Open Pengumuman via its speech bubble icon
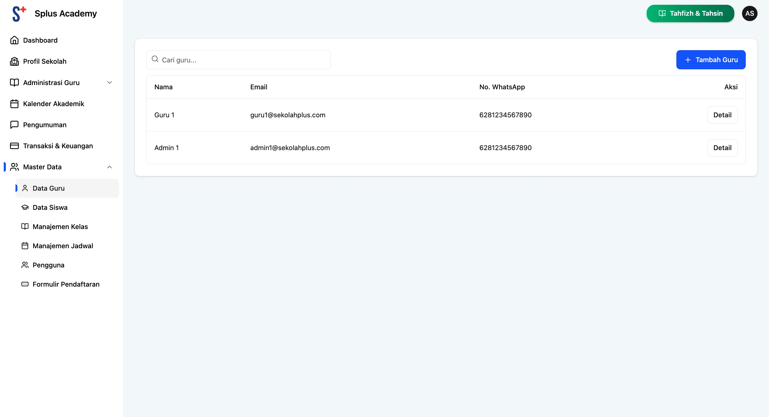 tap(15, 125)
